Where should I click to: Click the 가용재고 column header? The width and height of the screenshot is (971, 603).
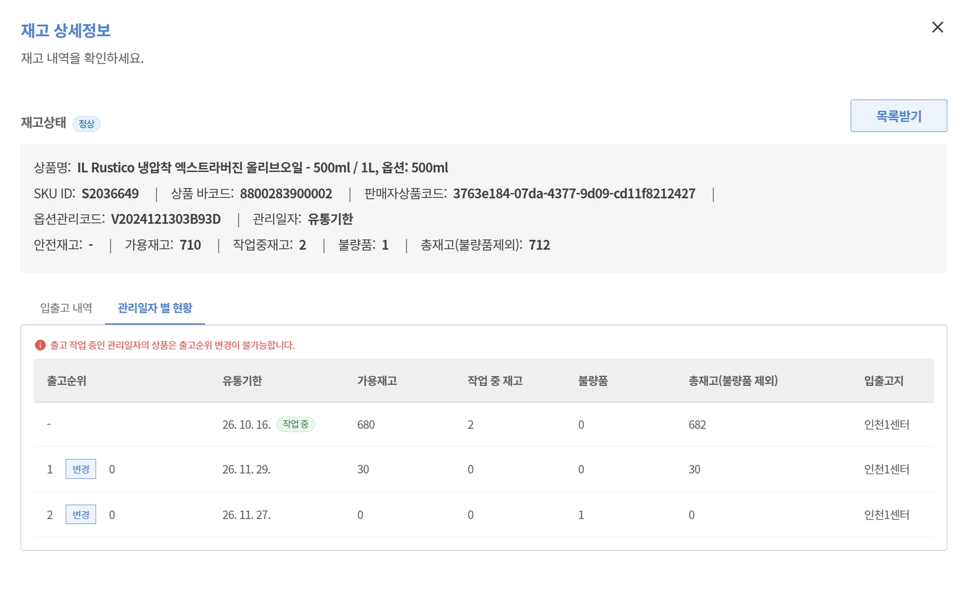click(377, 381)
